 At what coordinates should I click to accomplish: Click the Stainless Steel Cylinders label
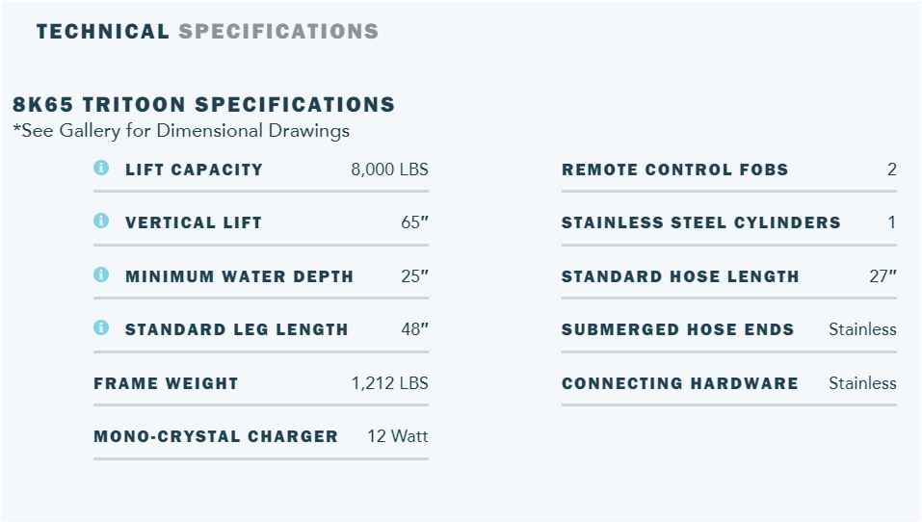coord(700,222)
